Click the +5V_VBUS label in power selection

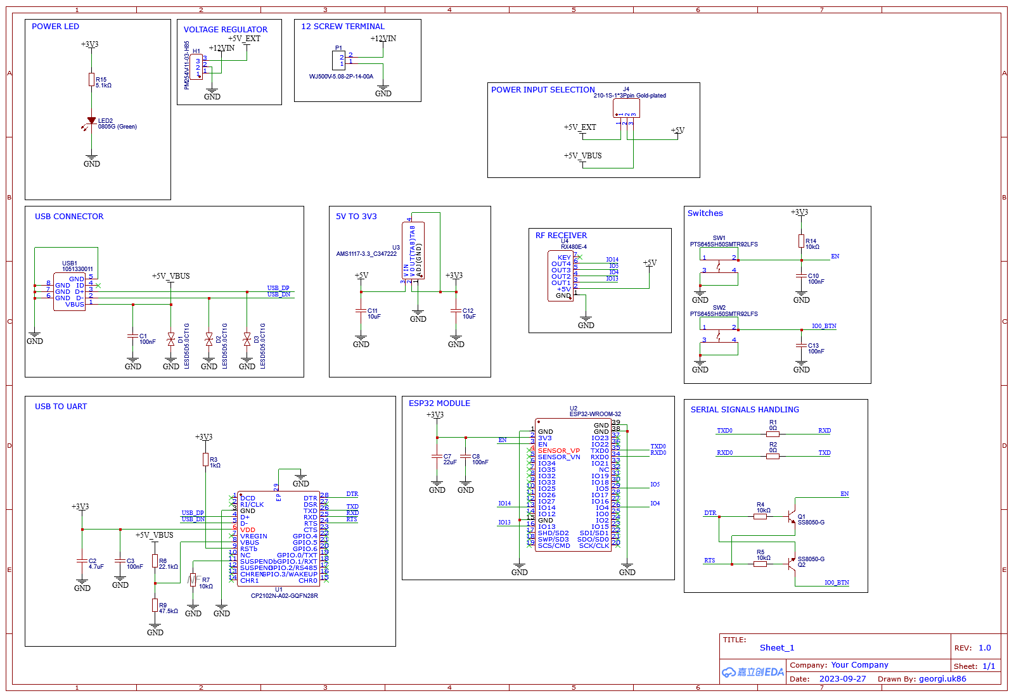tap(583, 156)
